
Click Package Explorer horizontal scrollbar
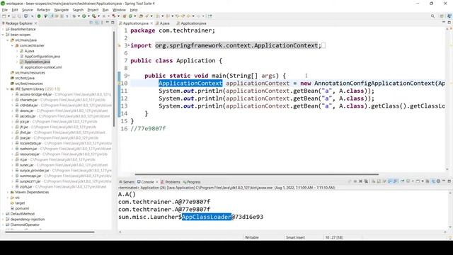pos(50,232)
